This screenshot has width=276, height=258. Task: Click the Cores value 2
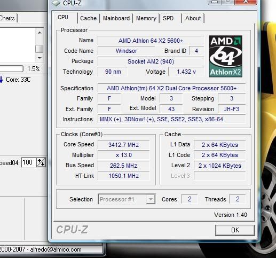190,199
